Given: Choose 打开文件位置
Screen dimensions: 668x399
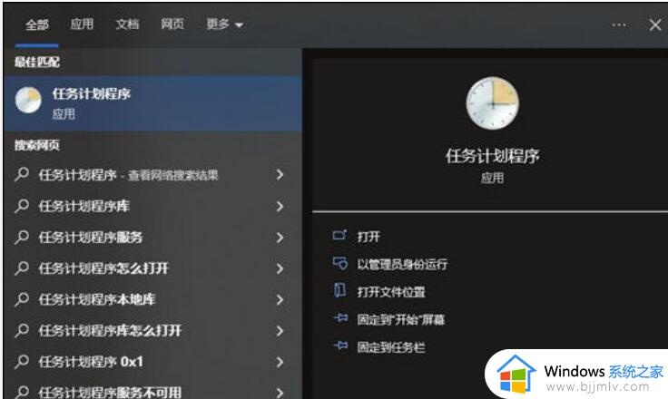Looking at the screenshot, I should 391,292.
